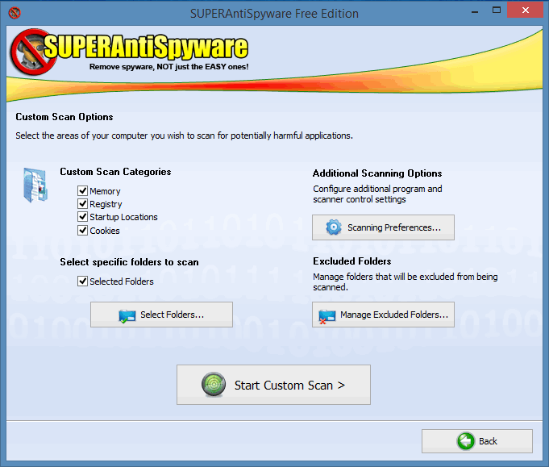The height and width of the screenshot is (467, 549).
Task: Uncheck the Memory scan category
Action: pos(82,191)
